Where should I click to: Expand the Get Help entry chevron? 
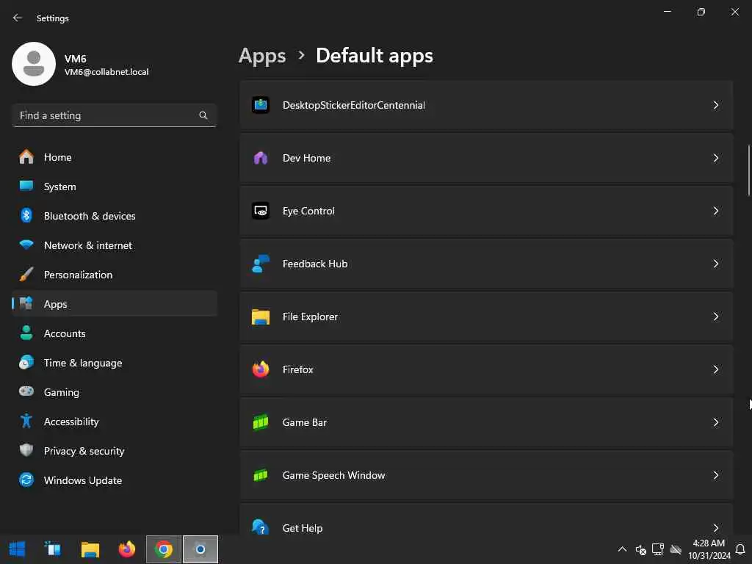click(715, 527)
